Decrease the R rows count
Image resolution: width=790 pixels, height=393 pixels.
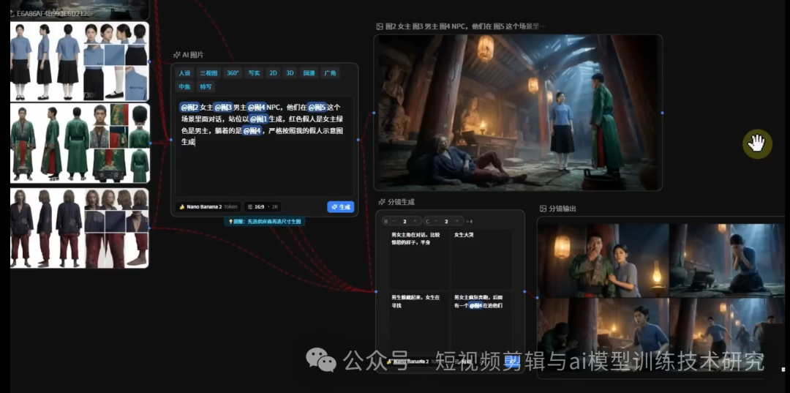(x=394, y=221)
